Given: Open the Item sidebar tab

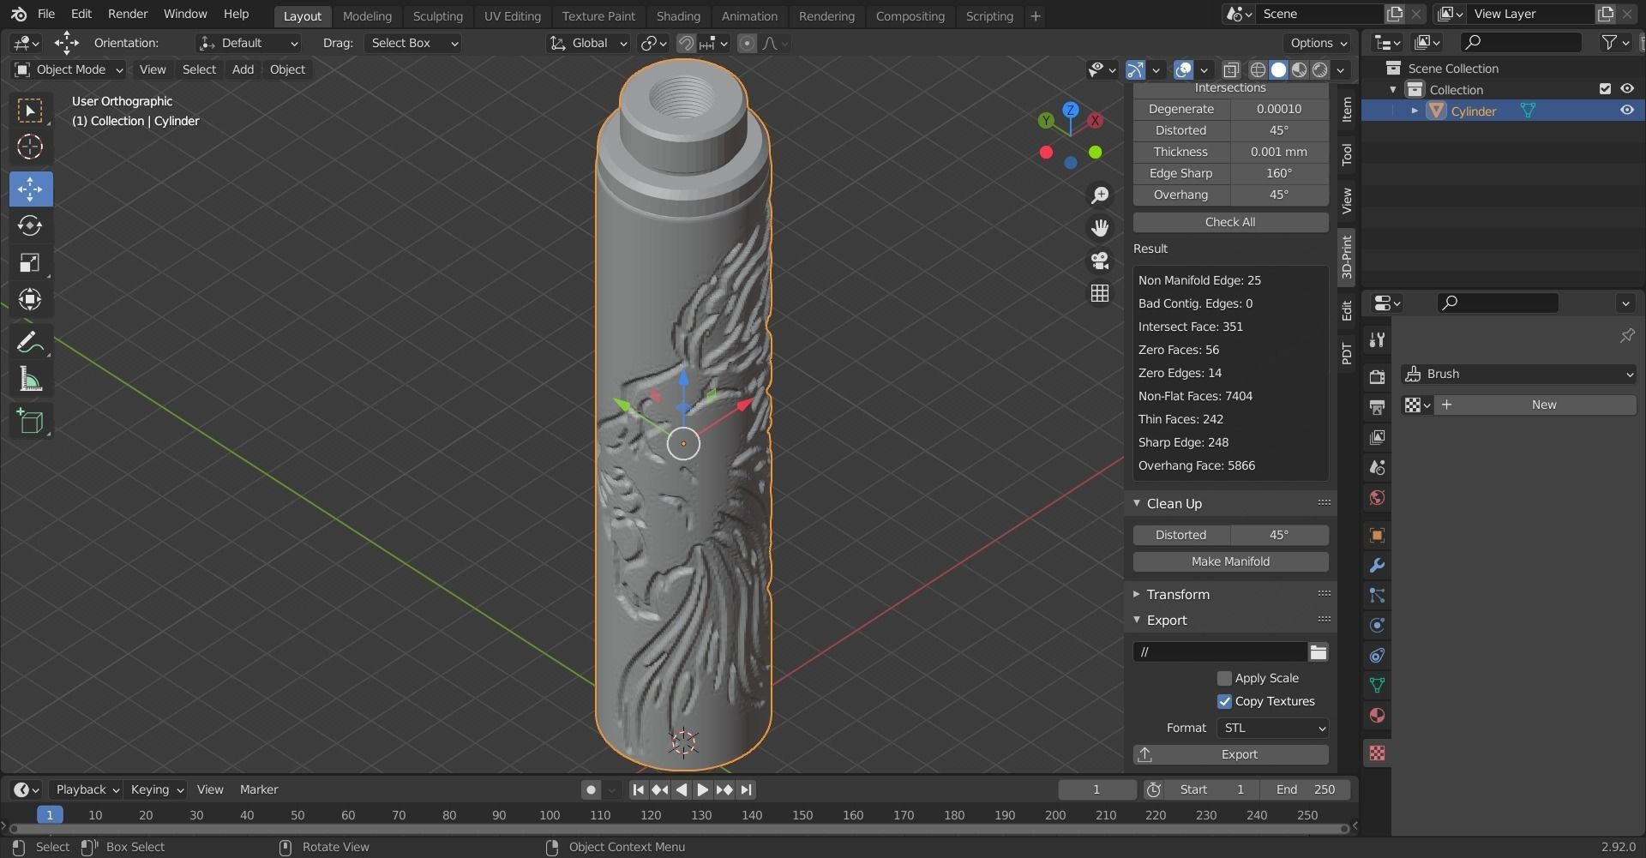Looking at the screenshot, I should (1347, 109).
